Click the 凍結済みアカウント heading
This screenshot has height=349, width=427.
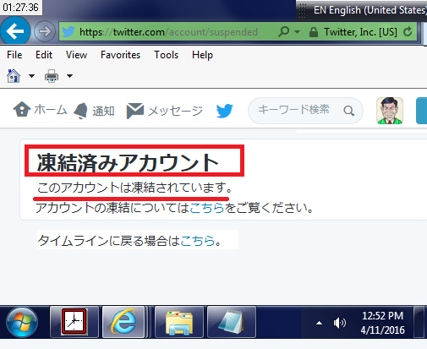click(x=128, y=162)
